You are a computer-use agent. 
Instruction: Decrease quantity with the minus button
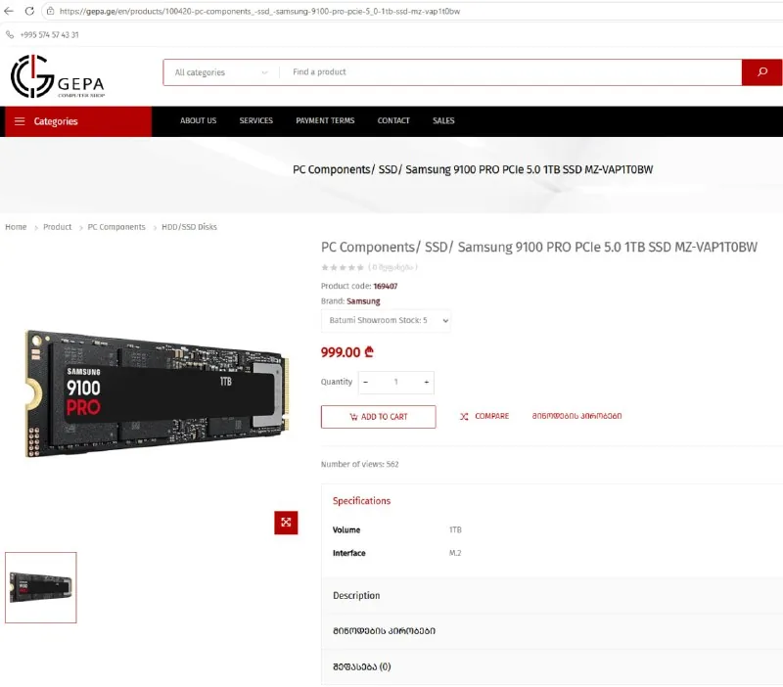point(365,382)
